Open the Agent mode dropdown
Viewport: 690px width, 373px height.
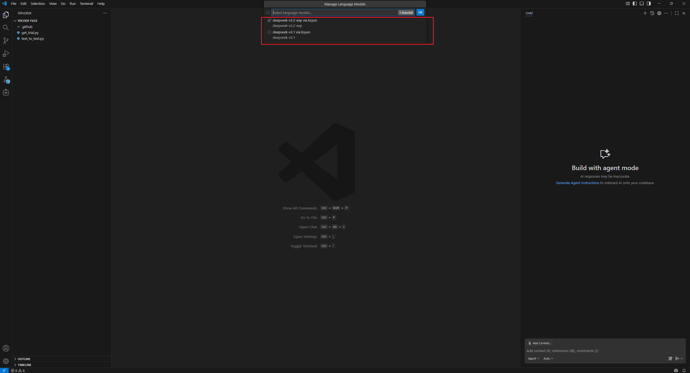pyautogui.click(x=533, y=358)
